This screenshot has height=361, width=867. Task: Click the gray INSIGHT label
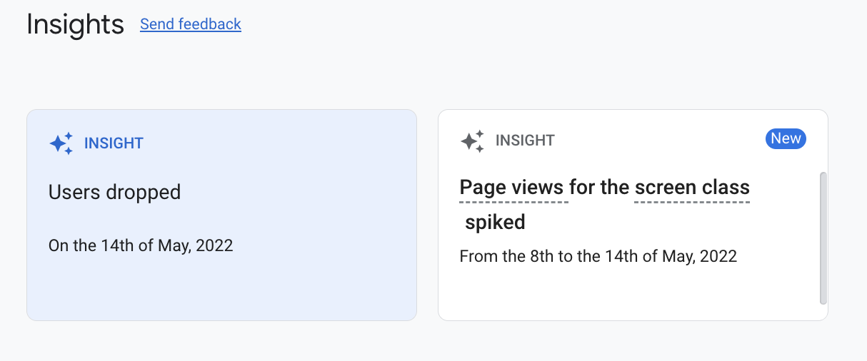[525, 141]
